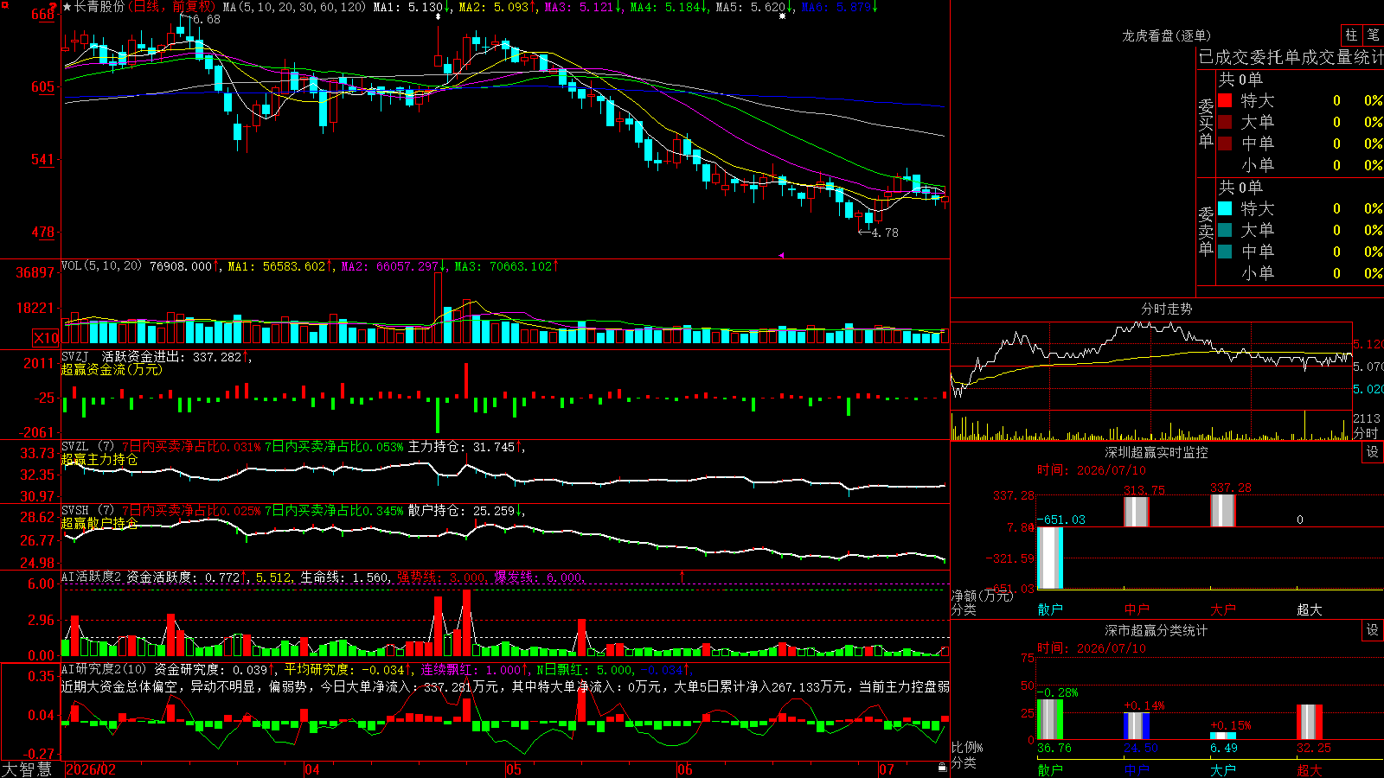Click the AI活跃度2 indicator name
This screenshot has height=778, width=1384.
(x=92, y=577)
